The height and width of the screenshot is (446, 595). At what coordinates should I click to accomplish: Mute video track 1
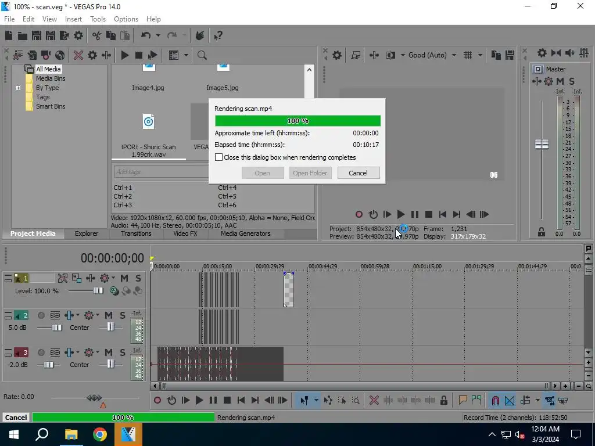click(x=124, y=278)
